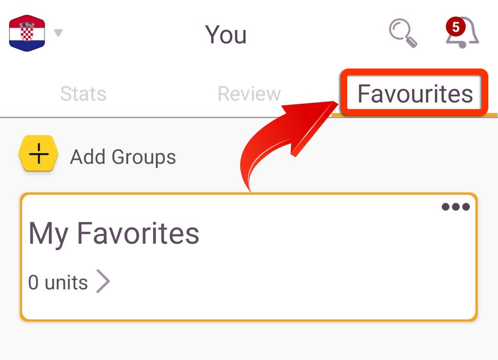Screen dimensions: 498x360
Task: Tap the Croatian flag language icon
Action: 27,33
